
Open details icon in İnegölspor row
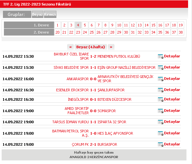point(160,99)
